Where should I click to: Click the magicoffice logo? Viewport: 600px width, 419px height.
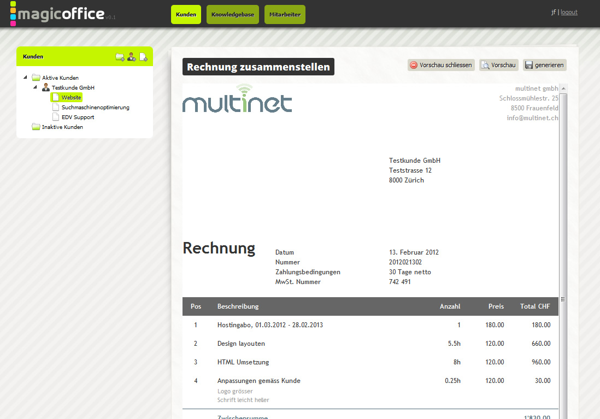tap(60, 14)
